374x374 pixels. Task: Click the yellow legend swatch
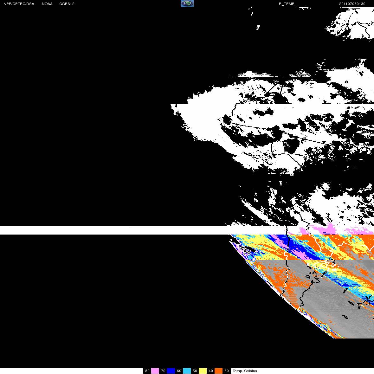click(203, 371)
